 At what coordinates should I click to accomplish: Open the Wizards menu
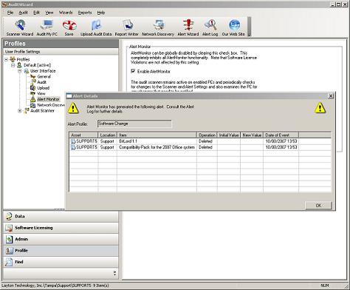coord(66,13)
